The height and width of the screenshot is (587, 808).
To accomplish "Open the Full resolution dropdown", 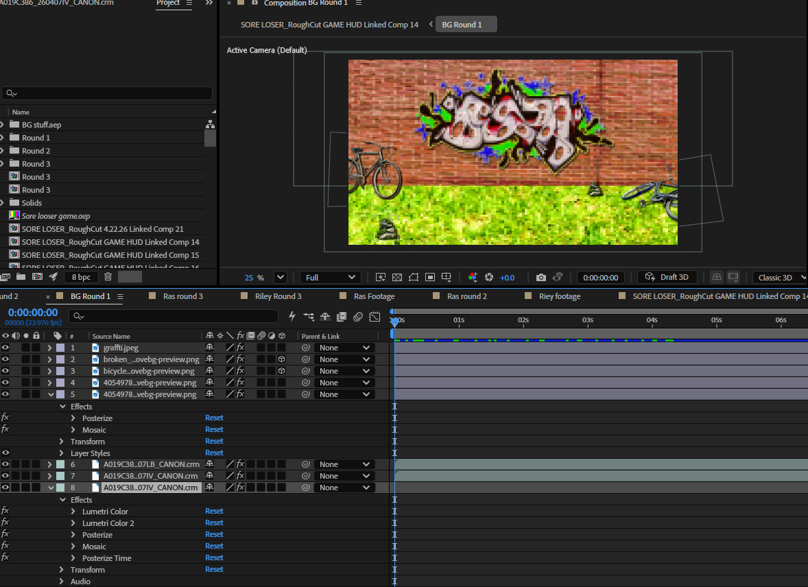I will (x=330, y=277).
